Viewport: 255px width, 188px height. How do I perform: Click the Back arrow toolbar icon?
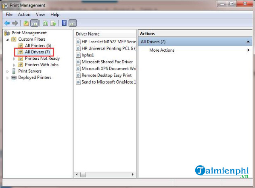[x=7, y=23]
